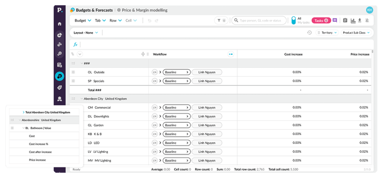Image resolution: width=379 pixels, height=189 pixels.
Task: Focus the person, GL code search field
Action: click(259, 20)
